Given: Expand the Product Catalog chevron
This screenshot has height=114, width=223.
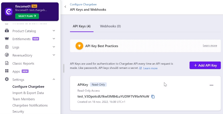Looking at the screenshot, I should pos(54,31).
